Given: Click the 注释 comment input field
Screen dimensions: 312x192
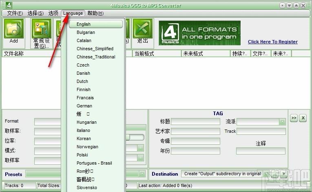Looking at the screenshot, I should 261,151.
